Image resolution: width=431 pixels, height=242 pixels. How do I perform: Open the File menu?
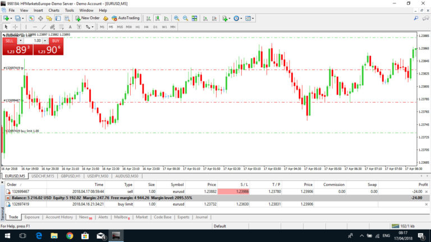[12, 11]
